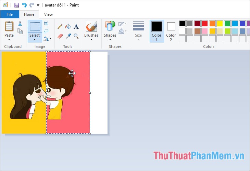Viewport: 250px width, 171px height.
Task: Click the first empty custom color slot
Action: click(182, 39)
